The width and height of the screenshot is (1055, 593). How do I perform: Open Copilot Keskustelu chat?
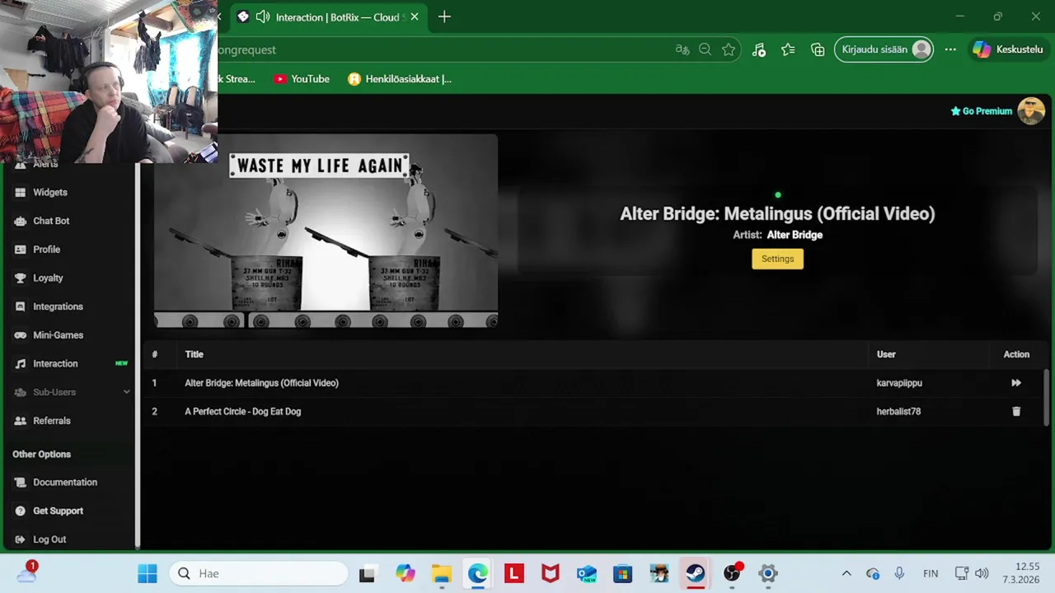click(1009, 49)
